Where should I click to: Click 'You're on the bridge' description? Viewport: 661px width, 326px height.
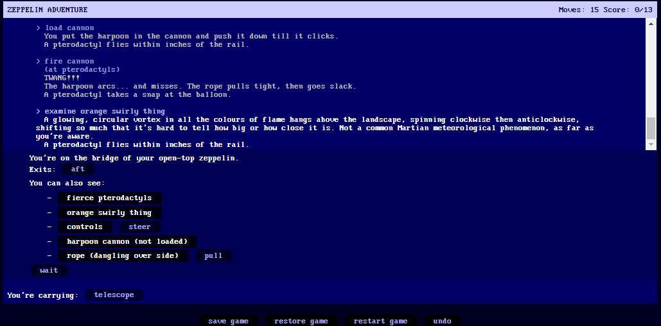coord(134,159)
